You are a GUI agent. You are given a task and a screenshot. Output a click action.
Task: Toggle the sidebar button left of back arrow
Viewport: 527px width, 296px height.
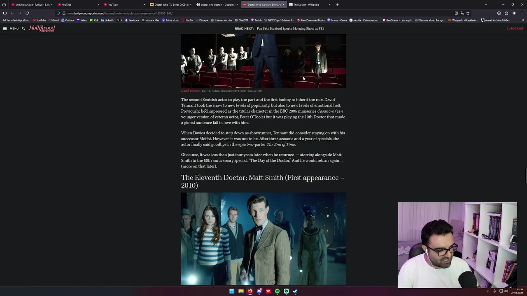[x=5, y=13]
